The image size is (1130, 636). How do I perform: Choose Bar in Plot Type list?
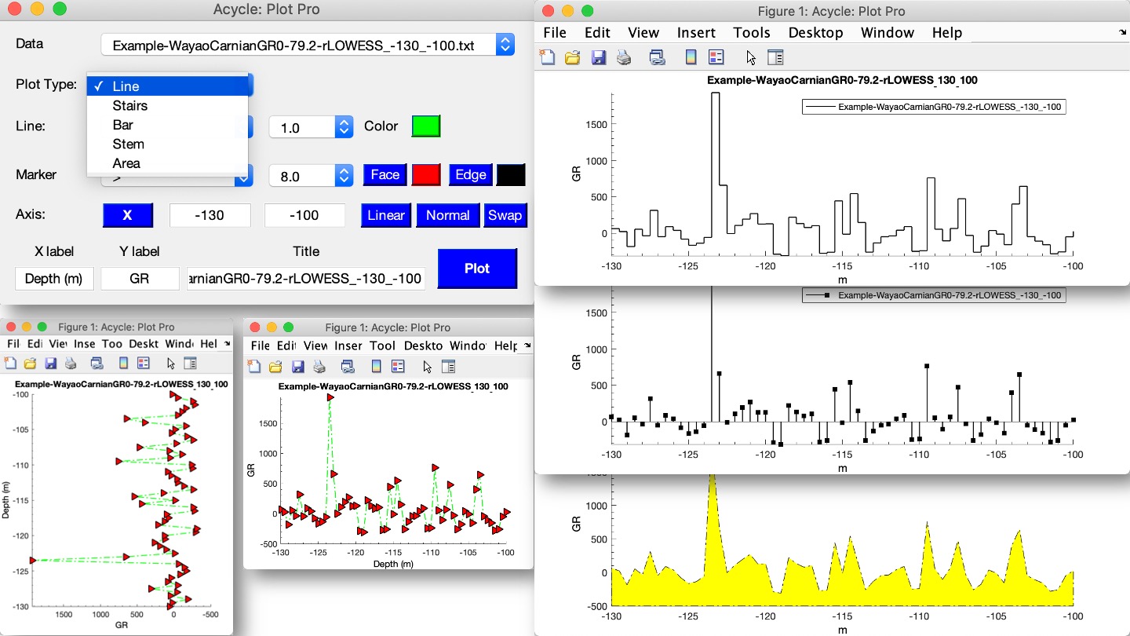tap(167, 125)
